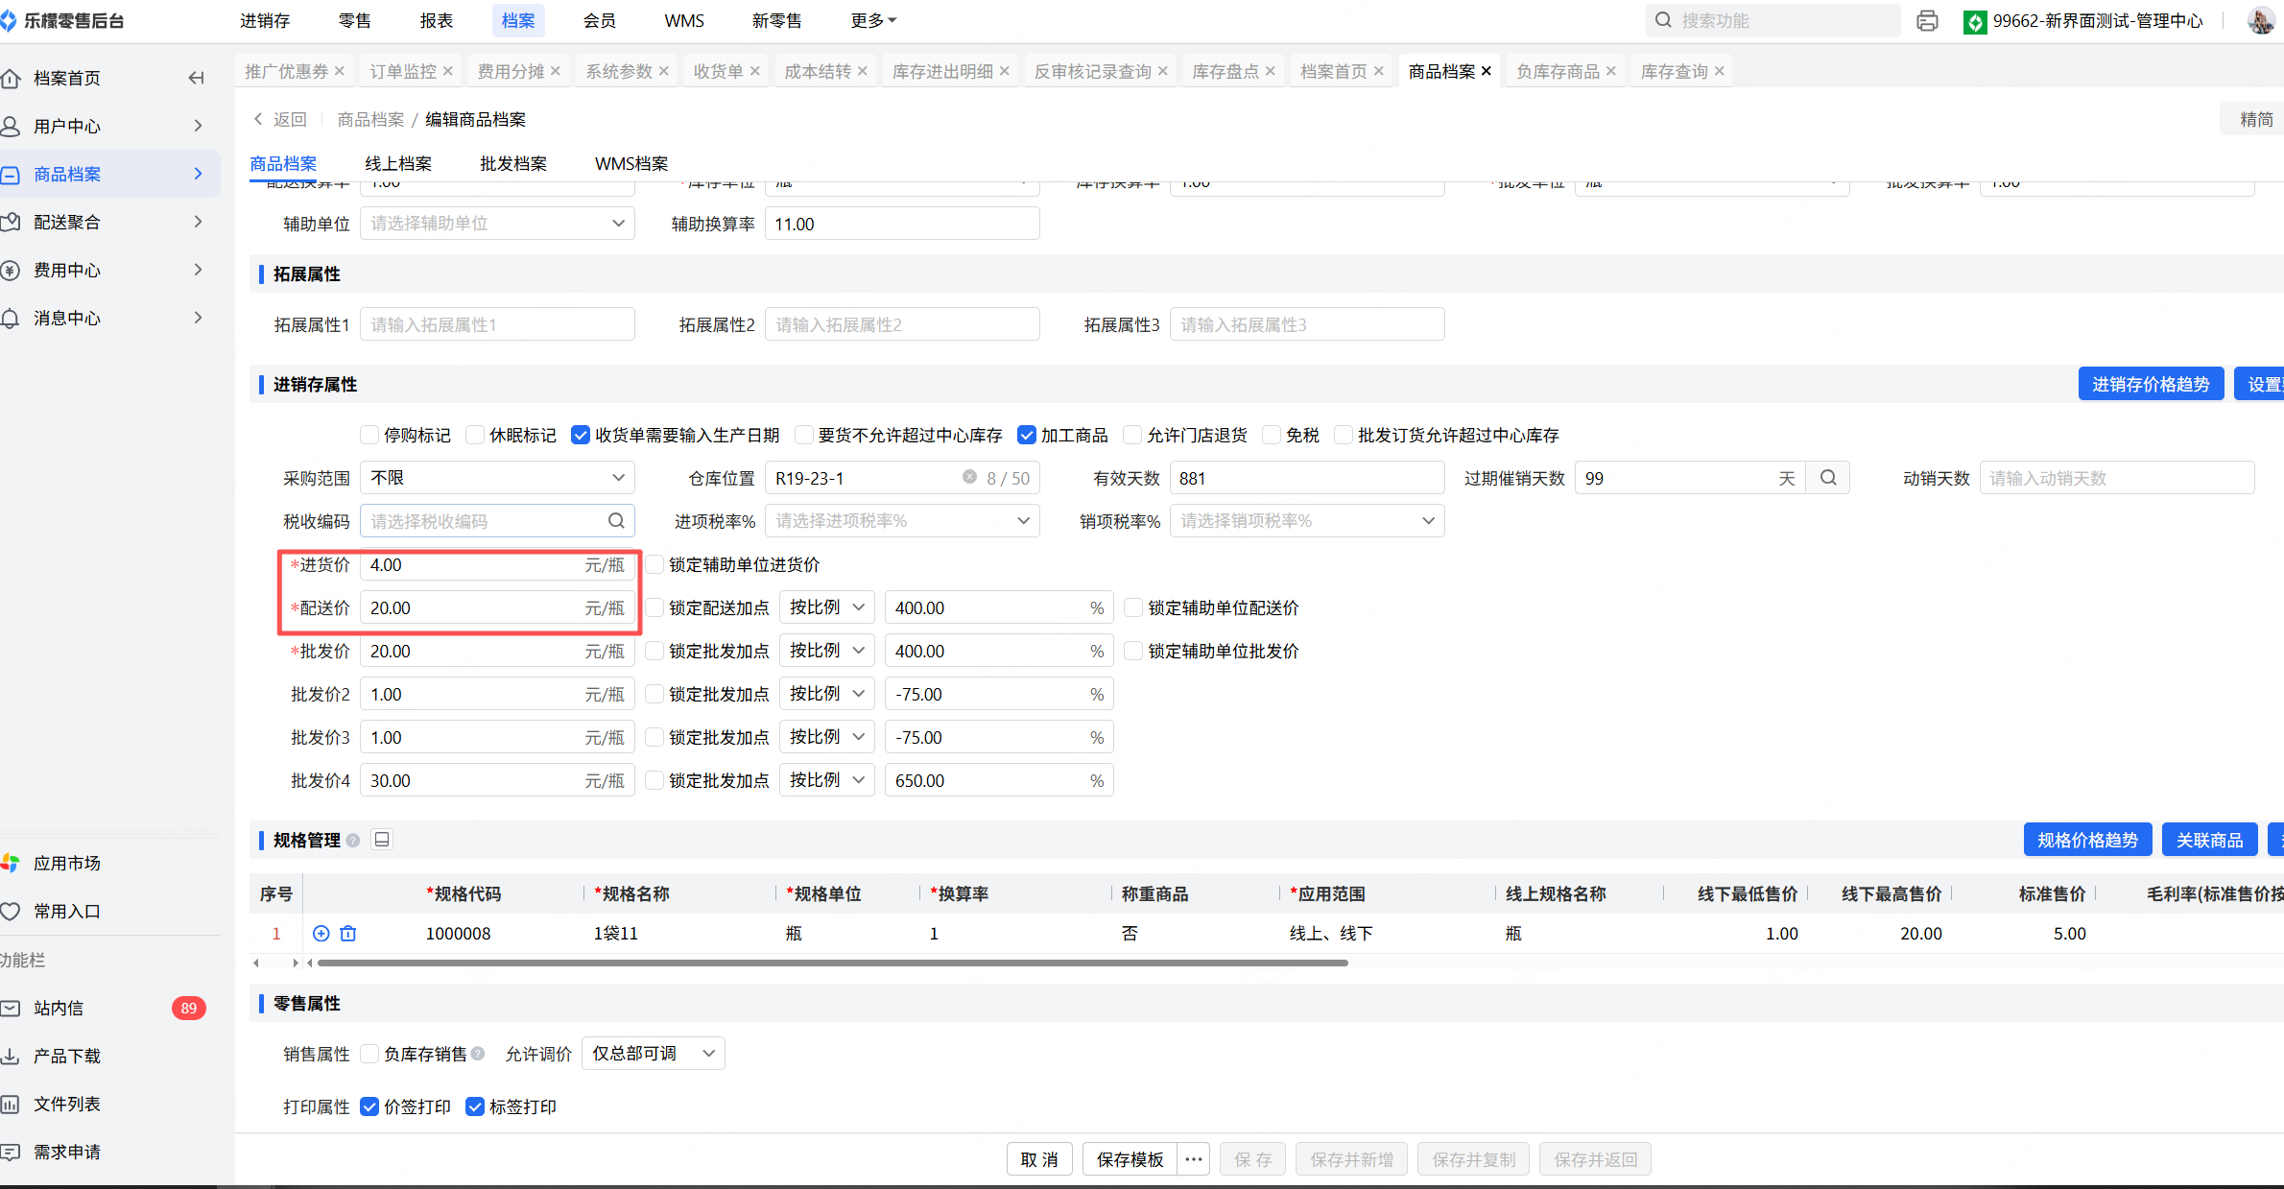Expand the 允许调价 dropdown
This screenshot has width=2284, height=1189.
click(x=653, y=1053)
